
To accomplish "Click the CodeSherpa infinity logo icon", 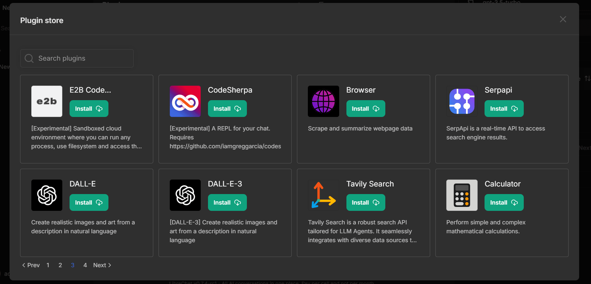I will [x=185, y=101].
